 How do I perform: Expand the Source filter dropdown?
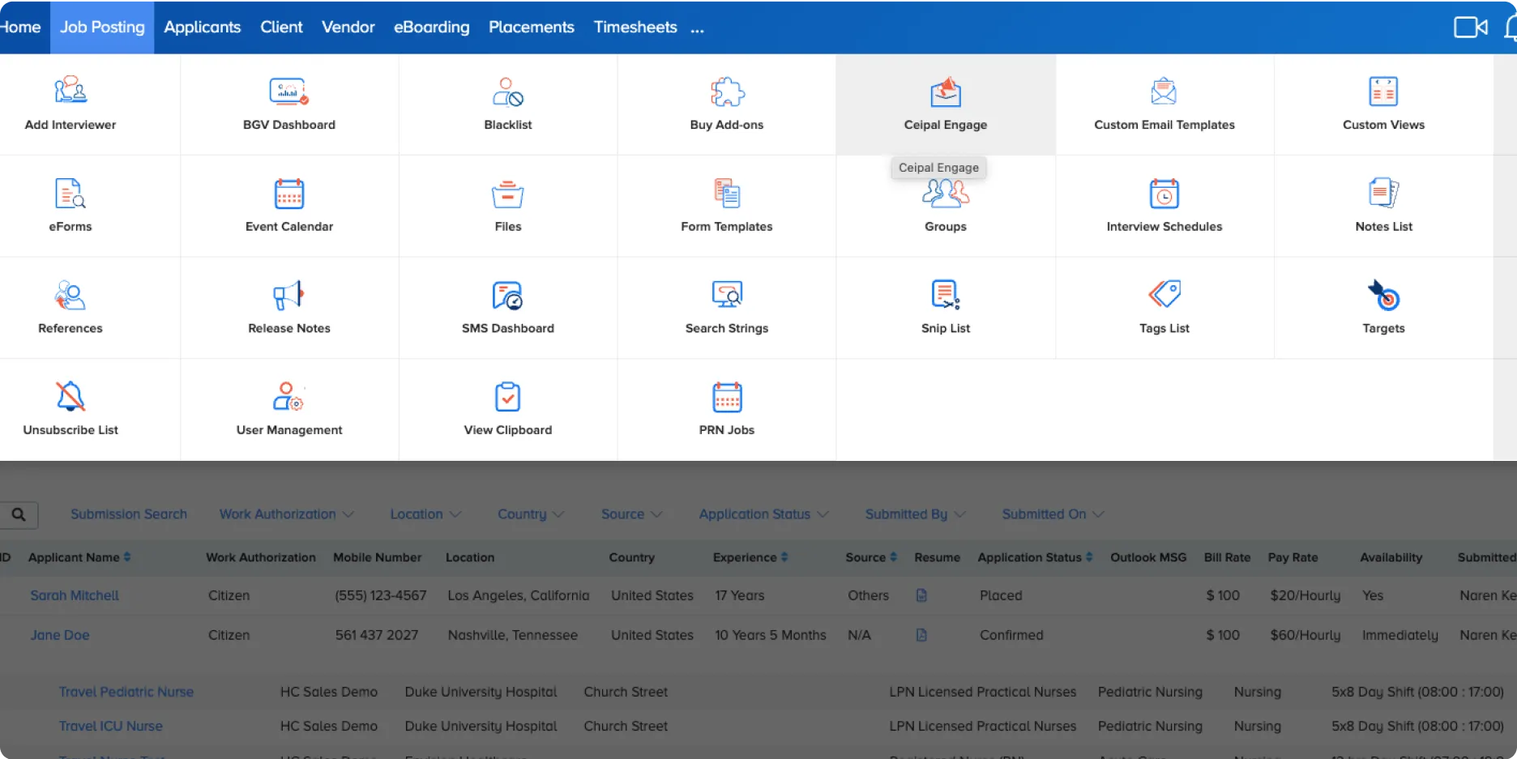click(632, 514)
